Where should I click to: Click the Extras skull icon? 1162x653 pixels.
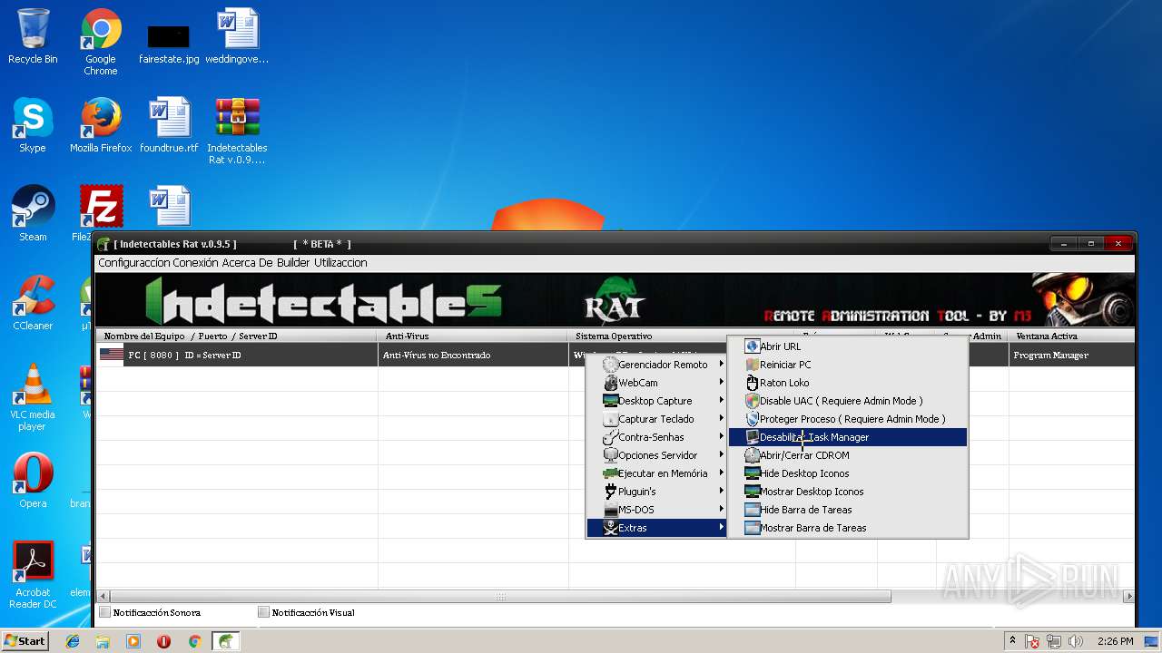pyautogui.click(x=610, y=528)
